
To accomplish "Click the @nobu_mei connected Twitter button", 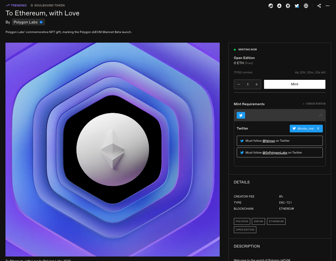I will click(x=306, y=129).
